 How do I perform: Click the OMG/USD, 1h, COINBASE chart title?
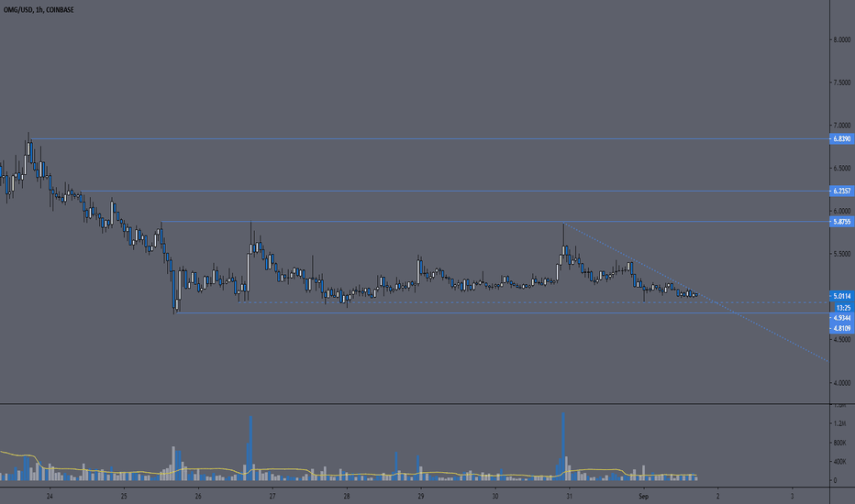point(39,10)
